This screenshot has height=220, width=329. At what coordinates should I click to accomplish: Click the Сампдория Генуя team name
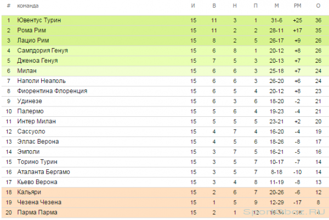(x=43, y=51)
